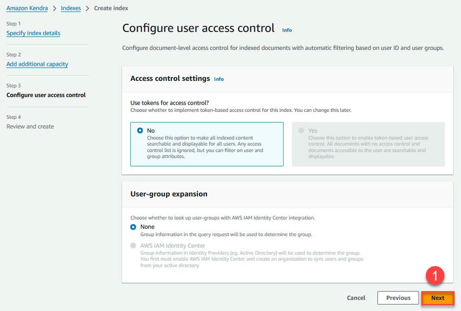Go back with the Previous button
The image size is (461, 311).
(x=398, y=298)
